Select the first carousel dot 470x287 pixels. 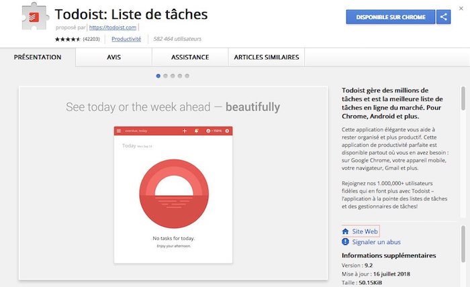tap(158, 76)
